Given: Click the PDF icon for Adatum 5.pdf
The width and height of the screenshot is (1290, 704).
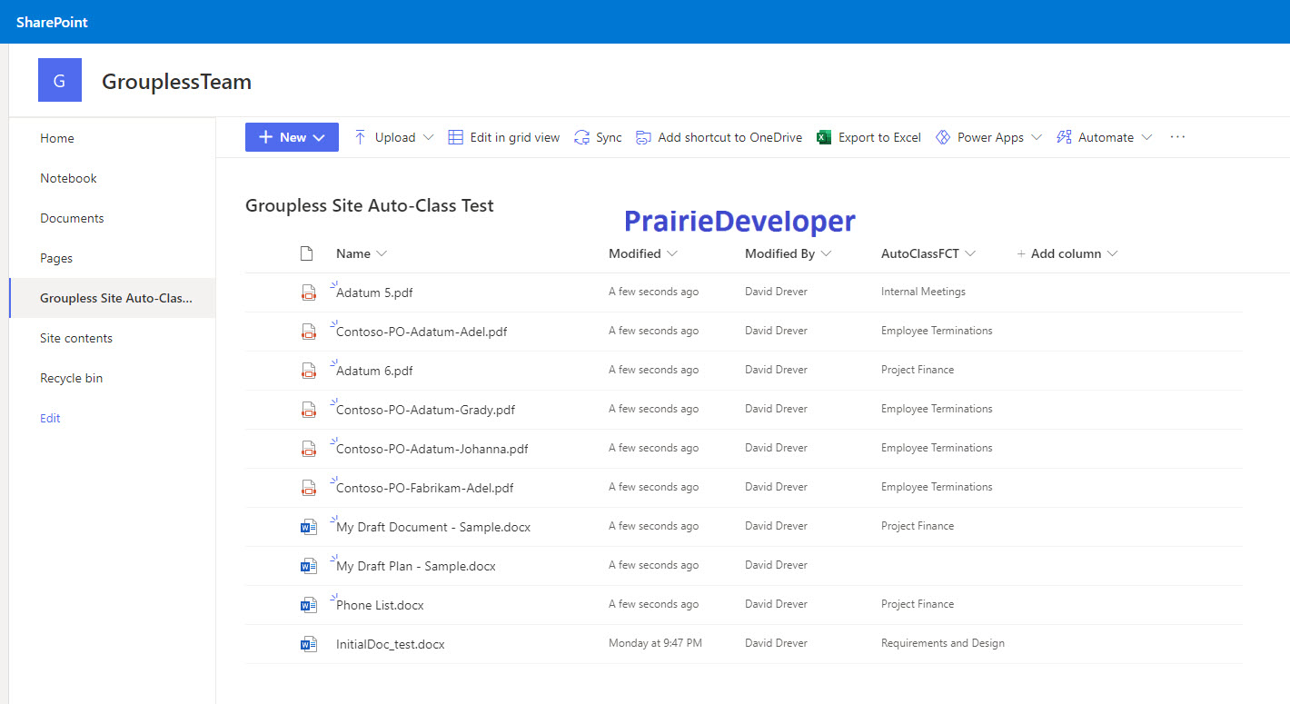Looking at the screenshot, I should click(309, 293).
